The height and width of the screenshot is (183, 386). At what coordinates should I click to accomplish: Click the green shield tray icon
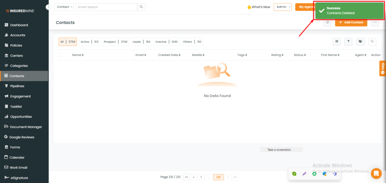click(294, 174)
